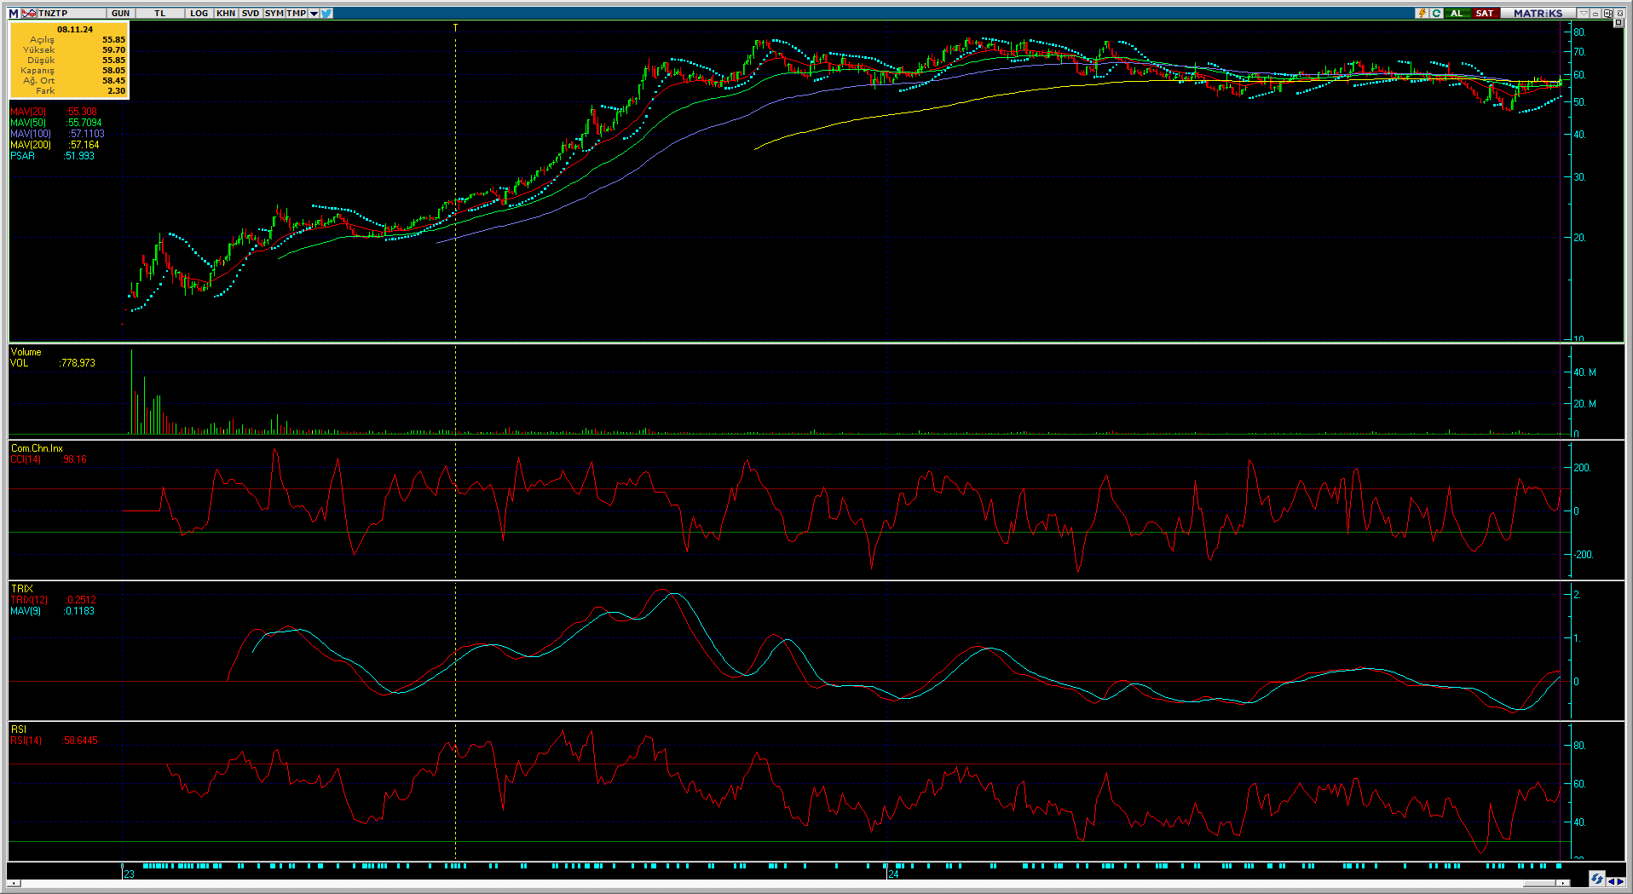Click the TL currency button

159,13
